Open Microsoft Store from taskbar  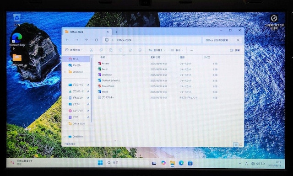point(190,163)
